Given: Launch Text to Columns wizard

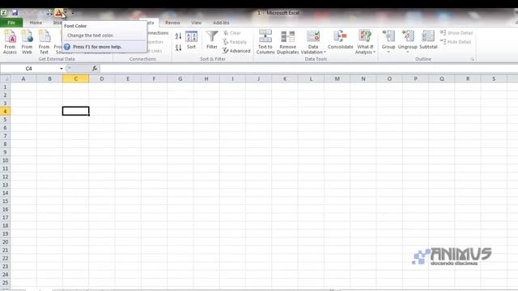Looking at the screenshot, I should (x=265, y=41).
